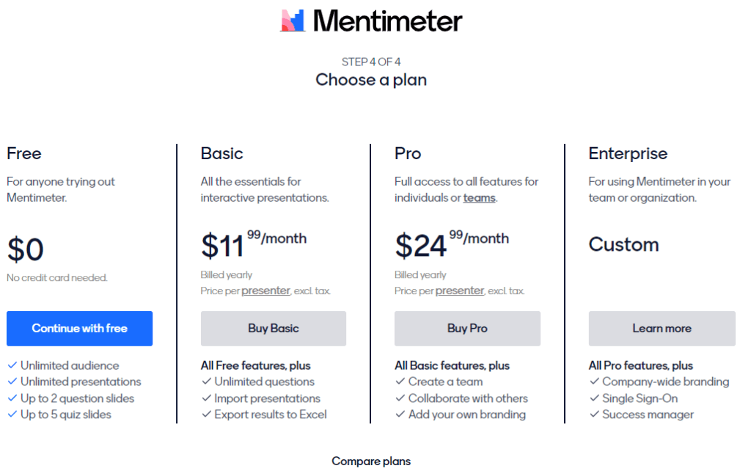This screenshot has width=751, height=471.
Task: Open presenter link under Basic price
Action: click(265, 291)
